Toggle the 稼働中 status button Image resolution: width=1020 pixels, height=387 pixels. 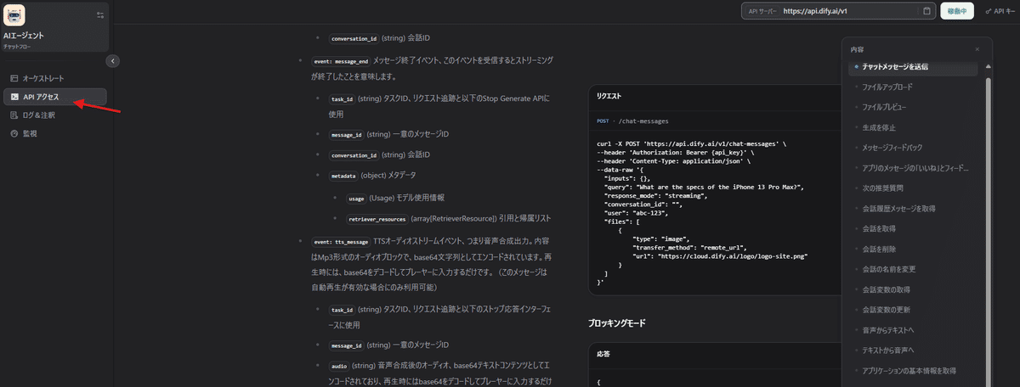point(956,11)
